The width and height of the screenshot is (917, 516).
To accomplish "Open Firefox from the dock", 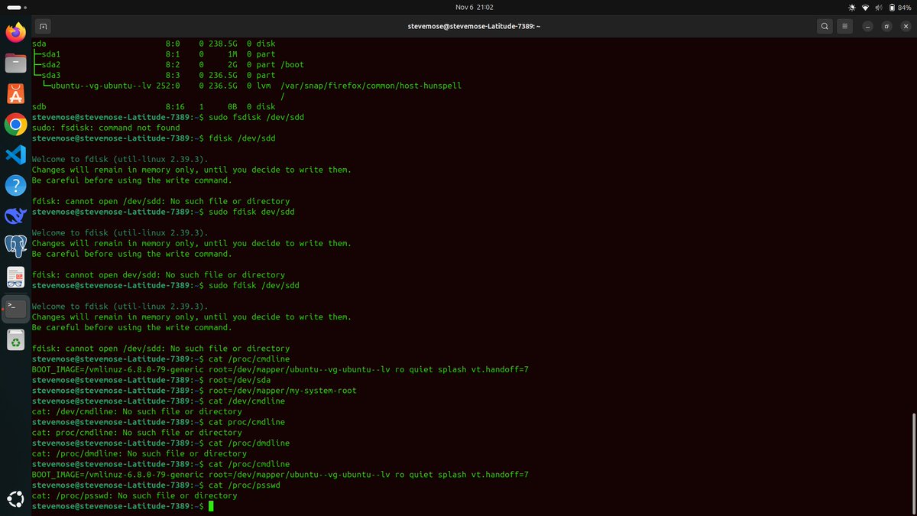I will (15, 32).
